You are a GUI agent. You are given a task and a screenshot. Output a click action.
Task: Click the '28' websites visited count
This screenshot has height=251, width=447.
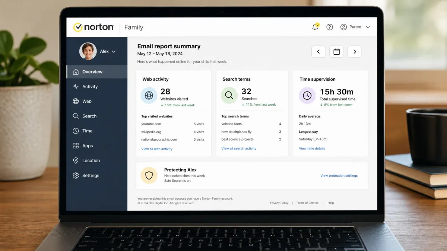[x=165, y=91]
